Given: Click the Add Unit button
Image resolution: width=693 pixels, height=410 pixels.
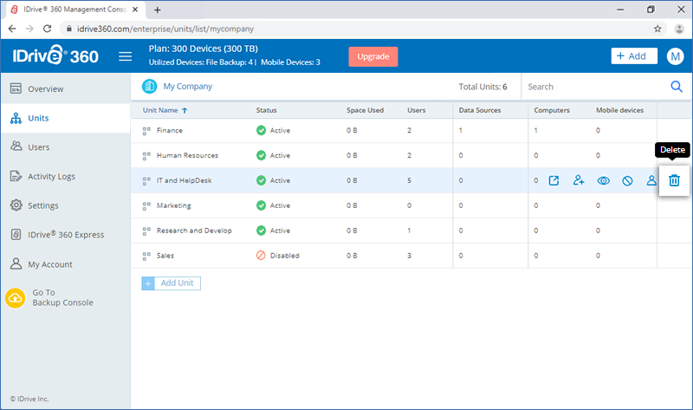Looking at the screenshot, I should (171, 283).
